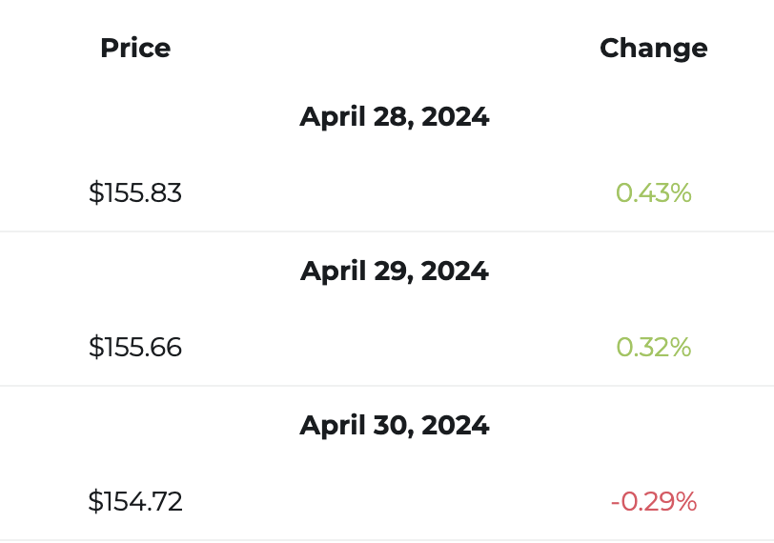Click the Change column header
Screen dimensions: 774x543
click(653, 48)
